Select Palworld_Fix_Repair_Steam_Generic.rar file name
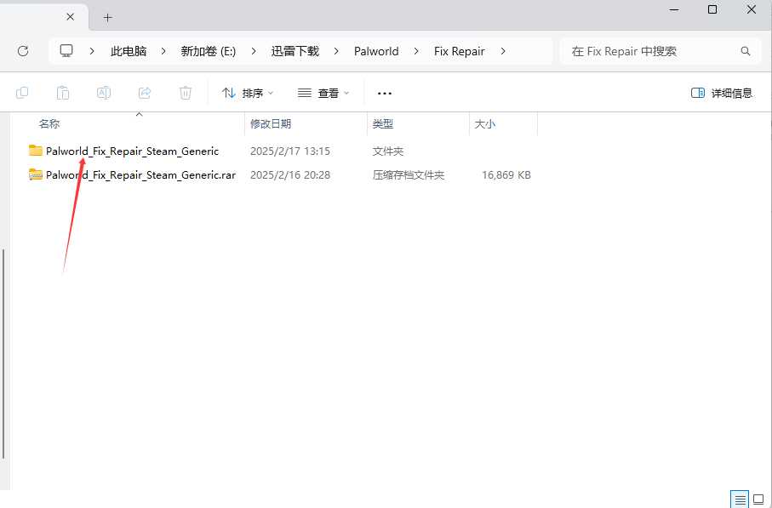Viewport: 772px width, 508px height. (140, 174)
